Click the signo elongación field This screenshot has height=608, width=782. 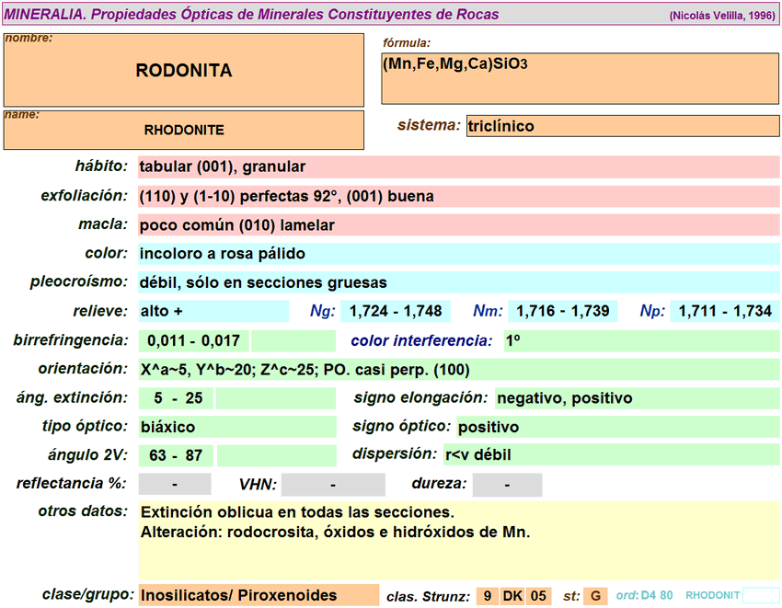pyautogui.click(x=637, y=398)
